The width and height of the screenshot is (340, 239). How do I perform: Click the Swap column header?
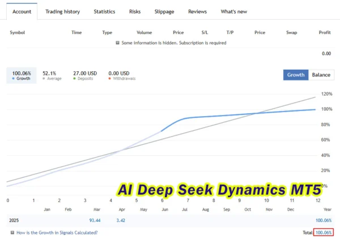pos(291,32)
